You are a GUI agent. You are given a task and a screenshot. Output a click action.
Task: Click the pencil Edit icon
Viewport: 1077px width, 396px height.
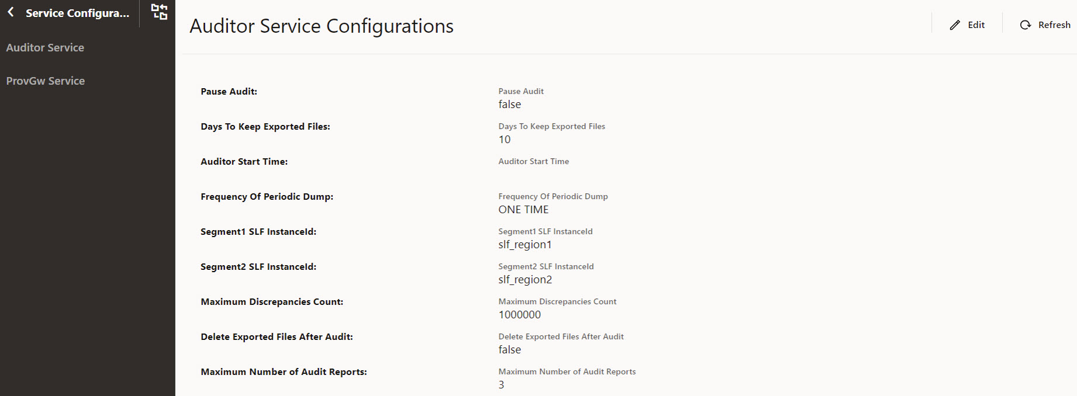click(955, 25)
